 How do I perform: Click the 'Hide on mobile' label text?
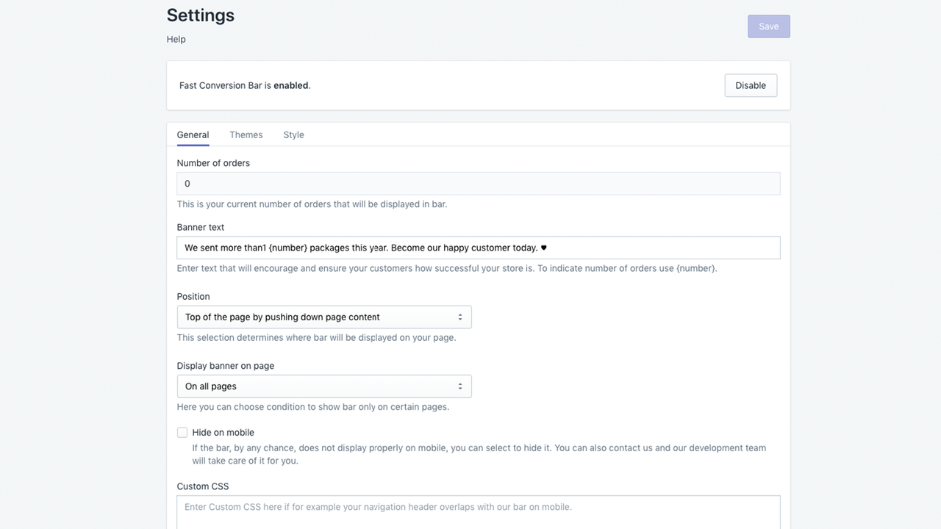pos(223,432)
